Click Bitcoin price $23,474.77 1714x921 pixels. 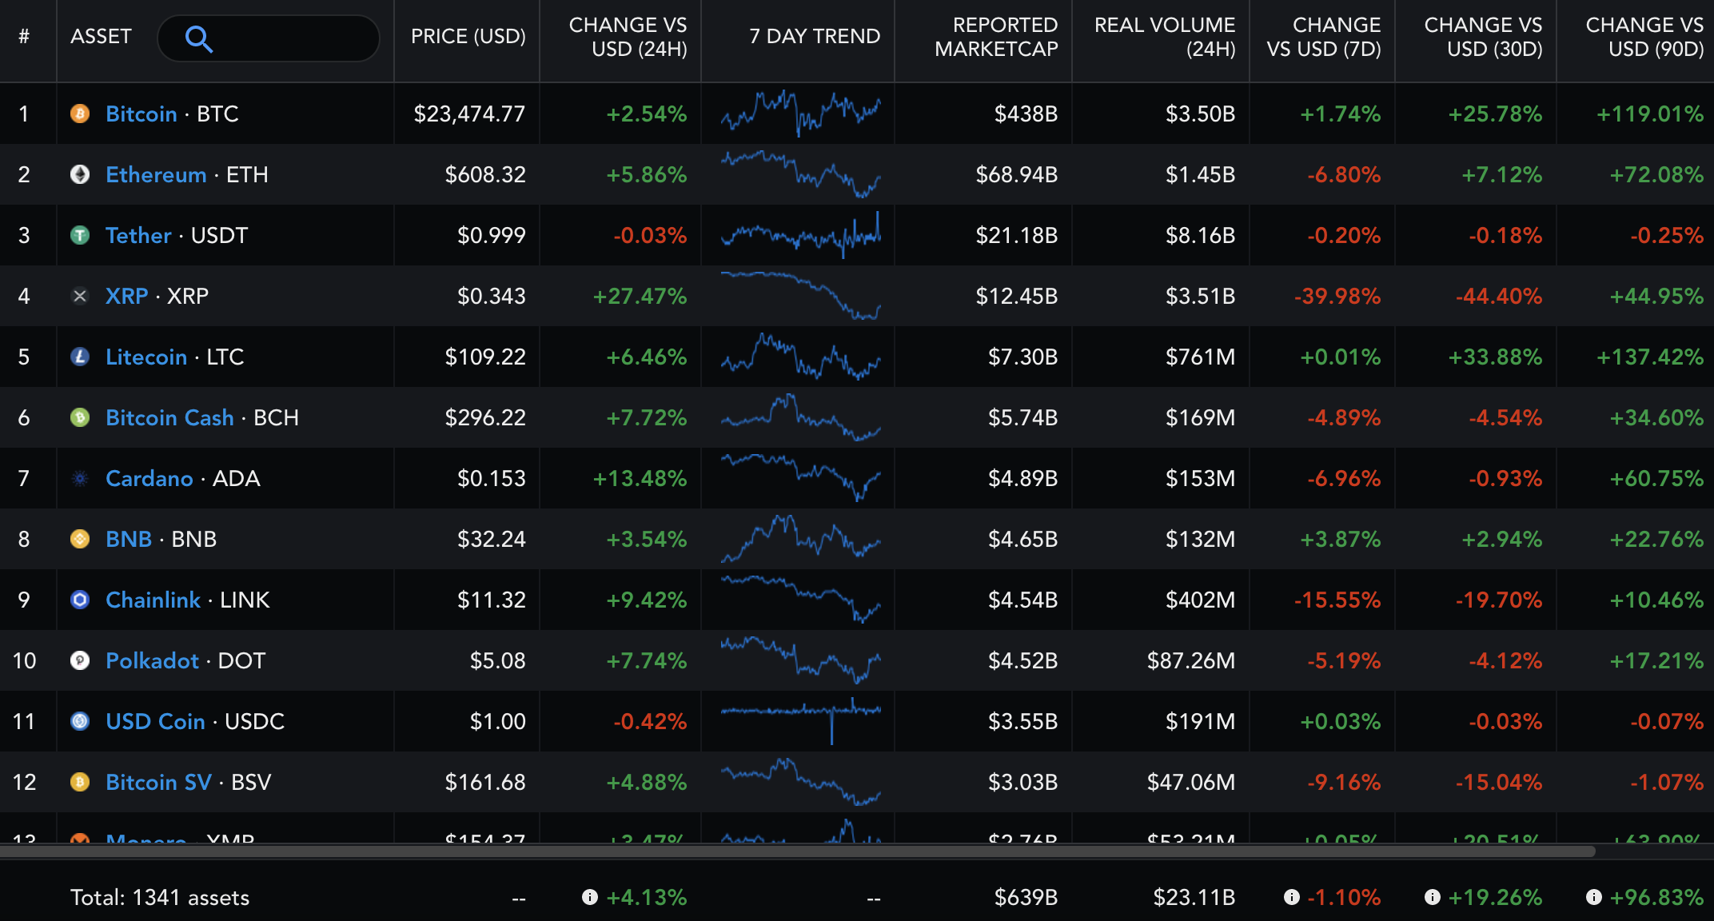coord(469,114)
